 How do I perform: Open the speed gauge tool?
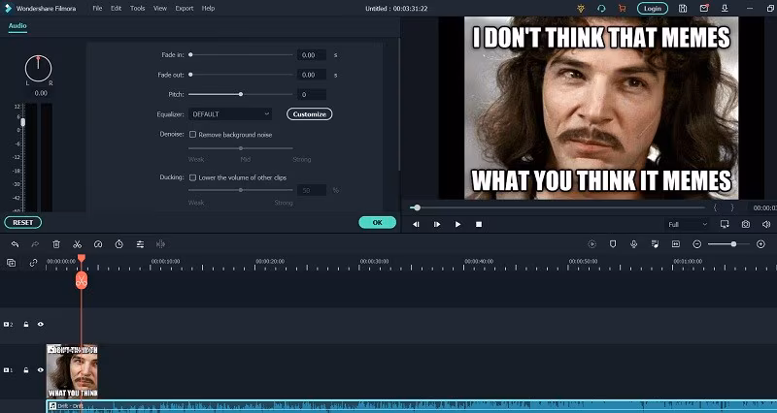tap(98, 244)
